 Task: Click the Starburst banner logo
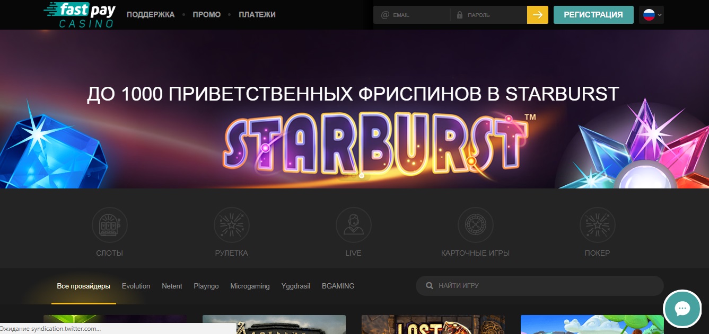coord(378,143)
